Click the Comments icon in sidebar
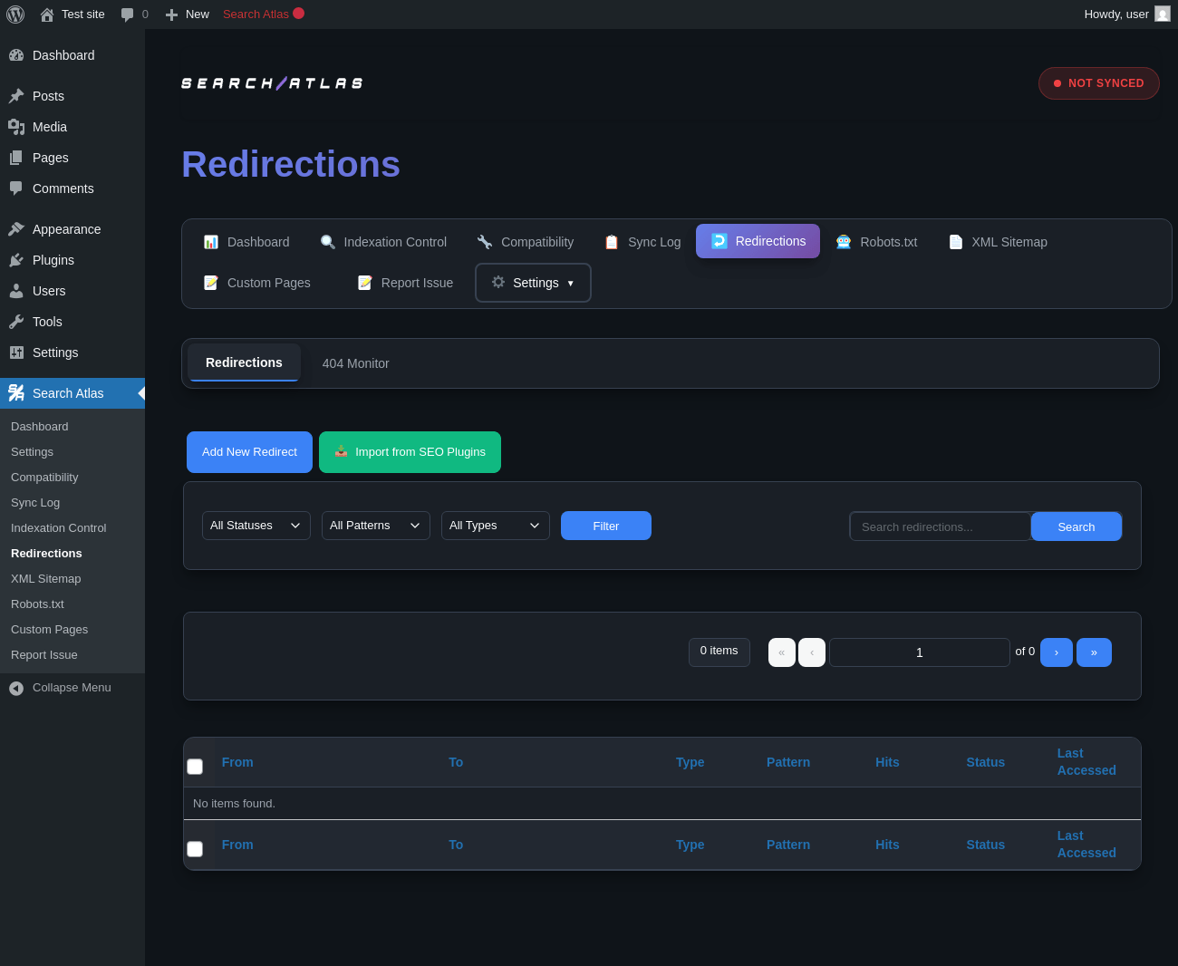The image size is (1178, 966). 16,188
